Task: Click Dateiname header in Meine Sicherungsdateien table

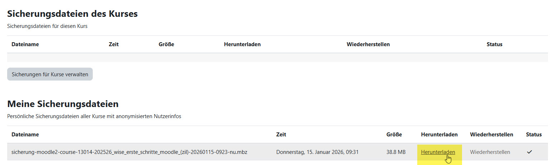Action: 25,135
